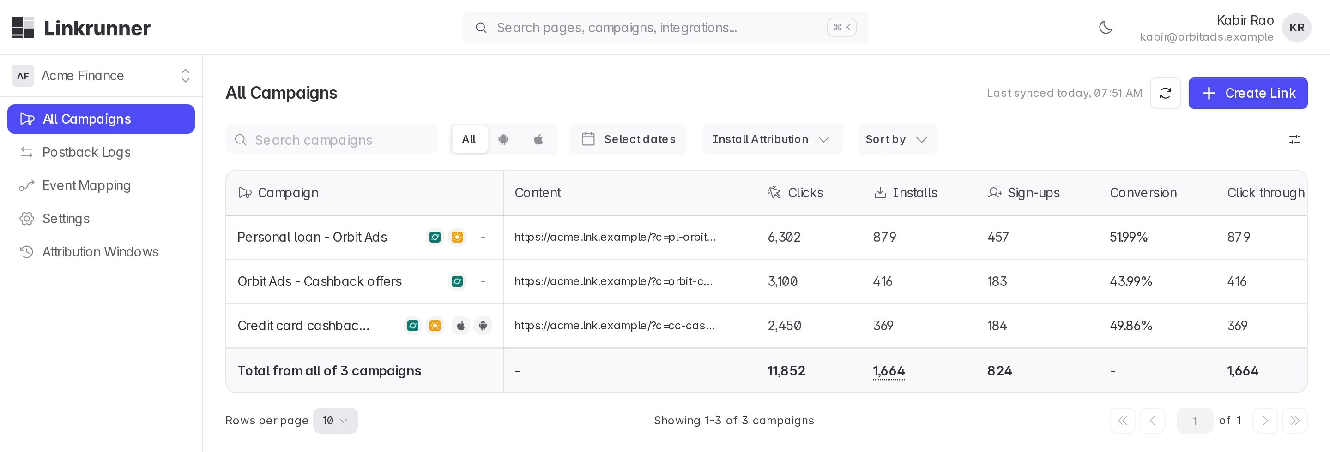Click the Search campaigns field
This screenshot has width=1330, height=452.
click(x=332, y=139)
